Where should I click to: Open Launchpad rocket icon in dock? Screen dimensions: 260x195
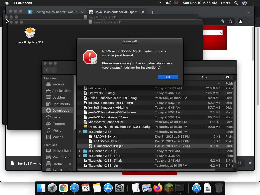(52, 188)
